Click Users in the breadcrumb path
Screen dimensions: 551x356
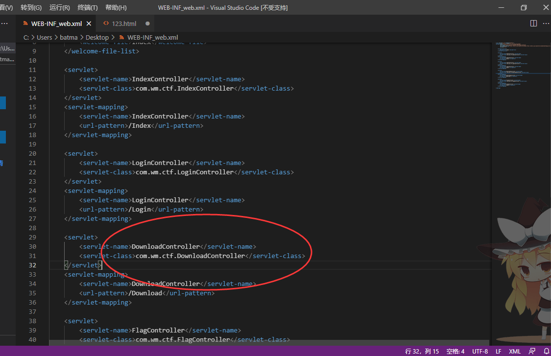pos(45,37)
